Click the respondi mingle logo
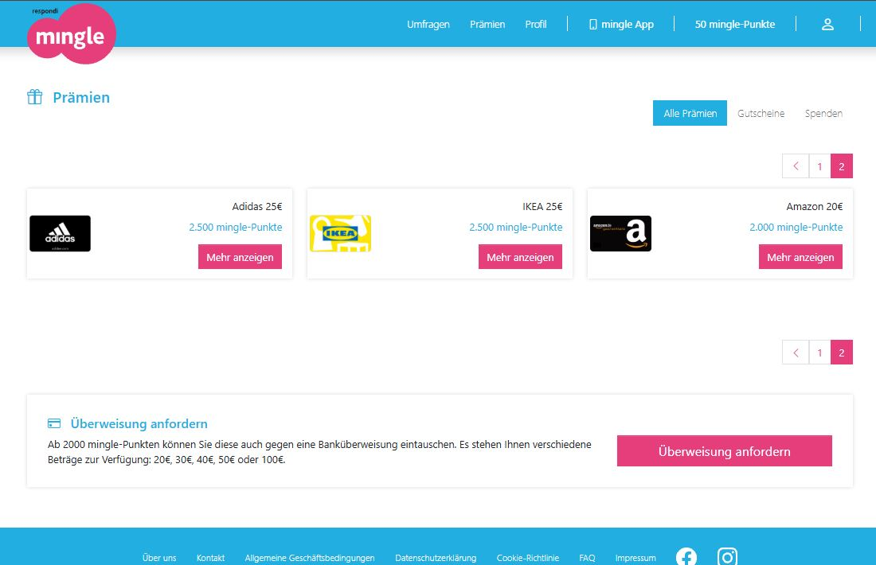This screenshot has width=876, height=565. click(71, 33)
